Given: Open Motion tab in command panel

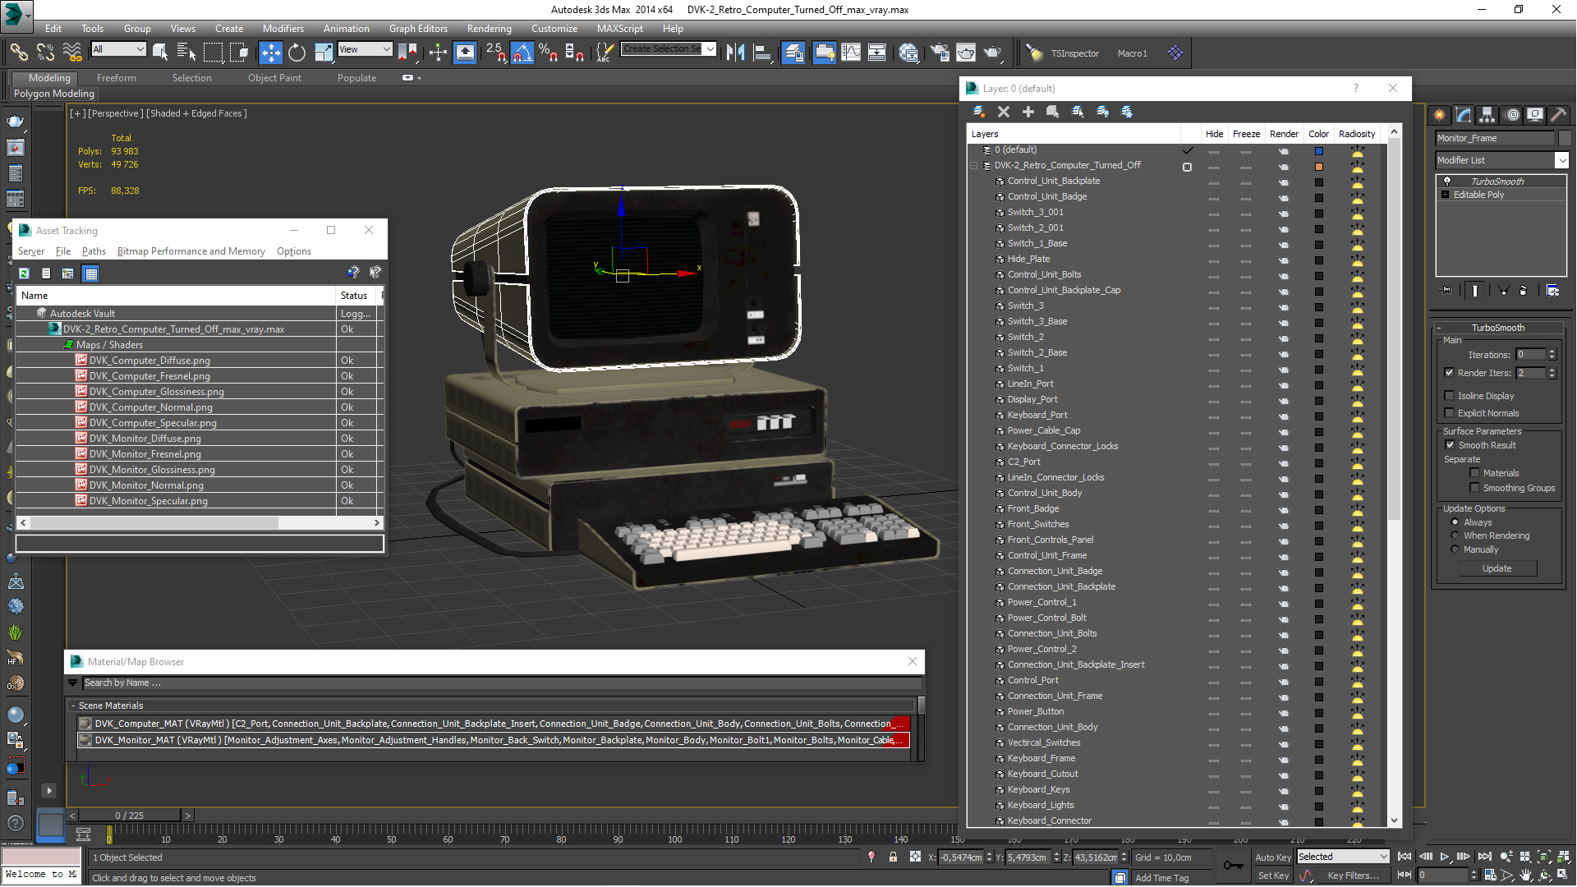Looking at the screenshot, I should pyautogui.click(x=1512, y=115).
